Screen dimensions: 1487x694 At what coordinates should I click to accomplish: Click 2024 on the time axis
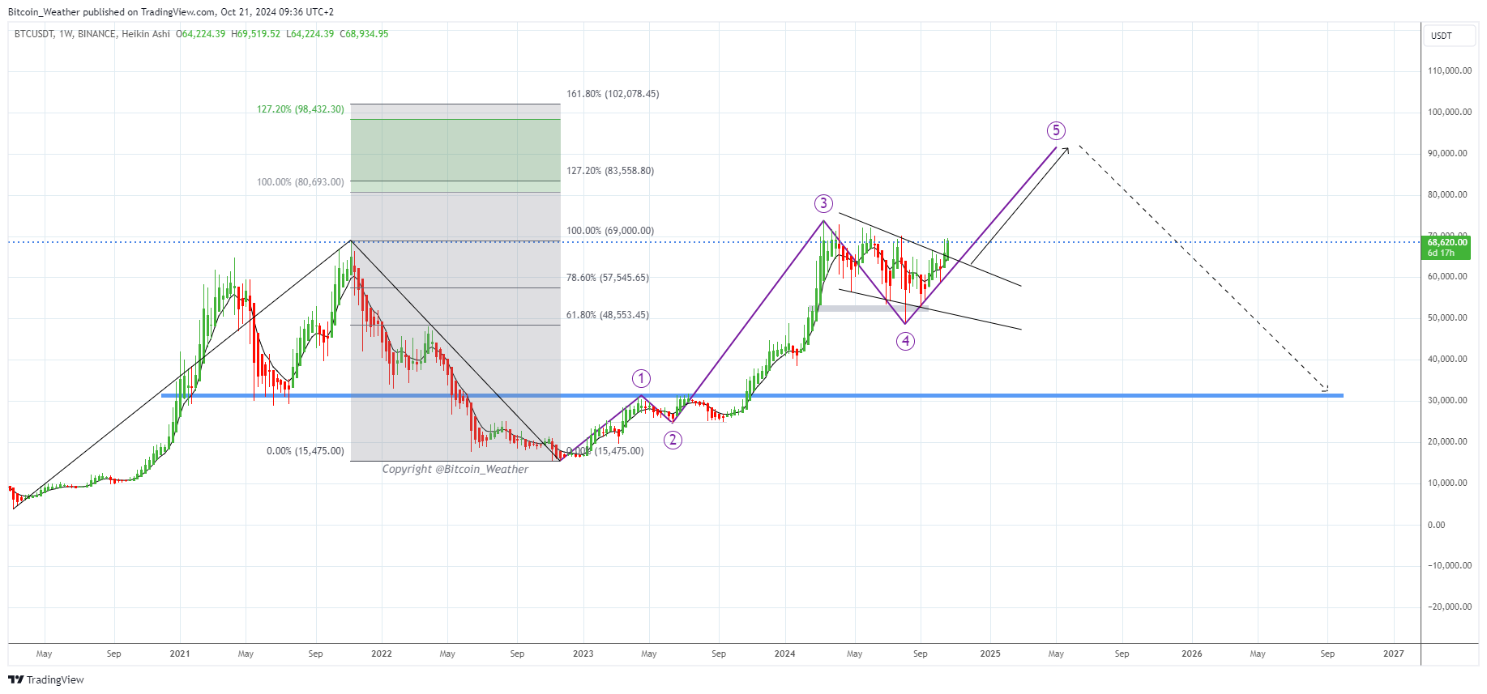pyautogui.click(x=784, y=654)
